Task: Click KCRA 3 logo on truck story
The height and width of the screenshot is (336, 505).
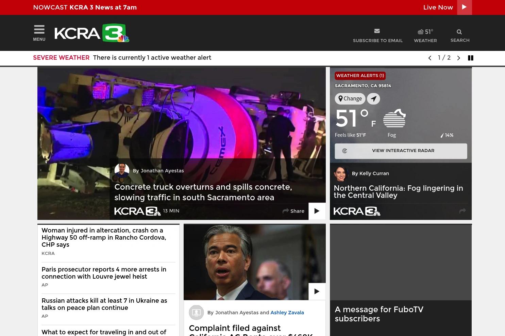Action: [137, 211]
